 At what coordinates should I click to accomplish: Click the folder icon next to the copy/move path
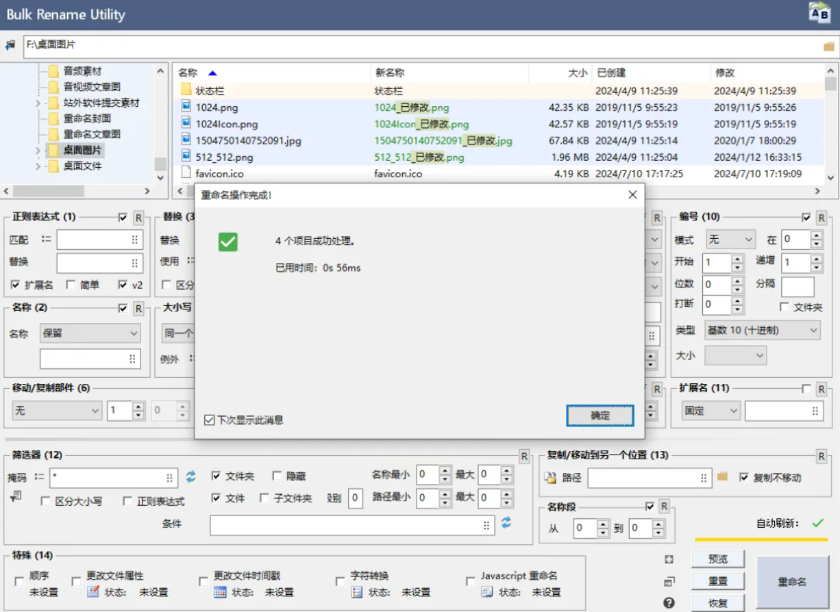[722, 476]
